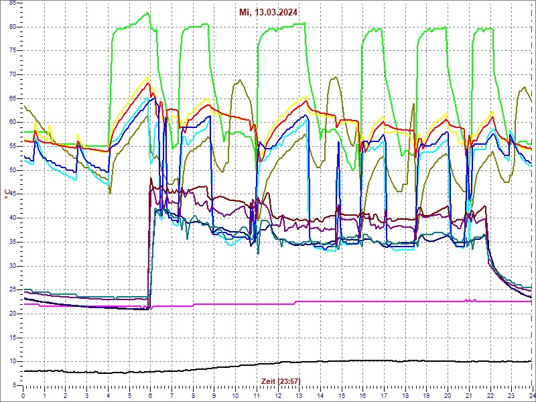This screenshot has width=536, height=402.
Task: Click hour 16 on the time axis
Action: point(362,395)
